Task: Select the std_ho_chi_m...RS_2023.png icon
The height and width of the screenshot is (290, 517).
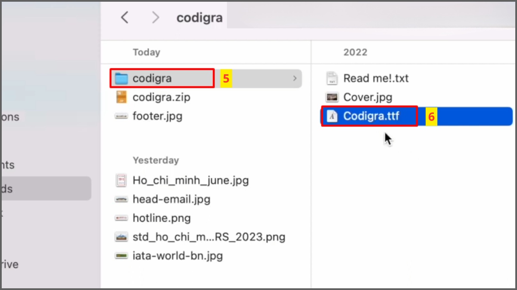Action: (x=121, y=237)
